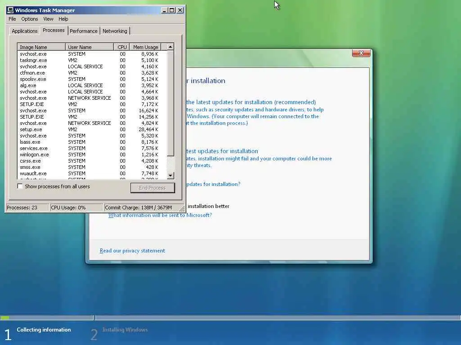Open why get updates for installation link

(213, 184)
